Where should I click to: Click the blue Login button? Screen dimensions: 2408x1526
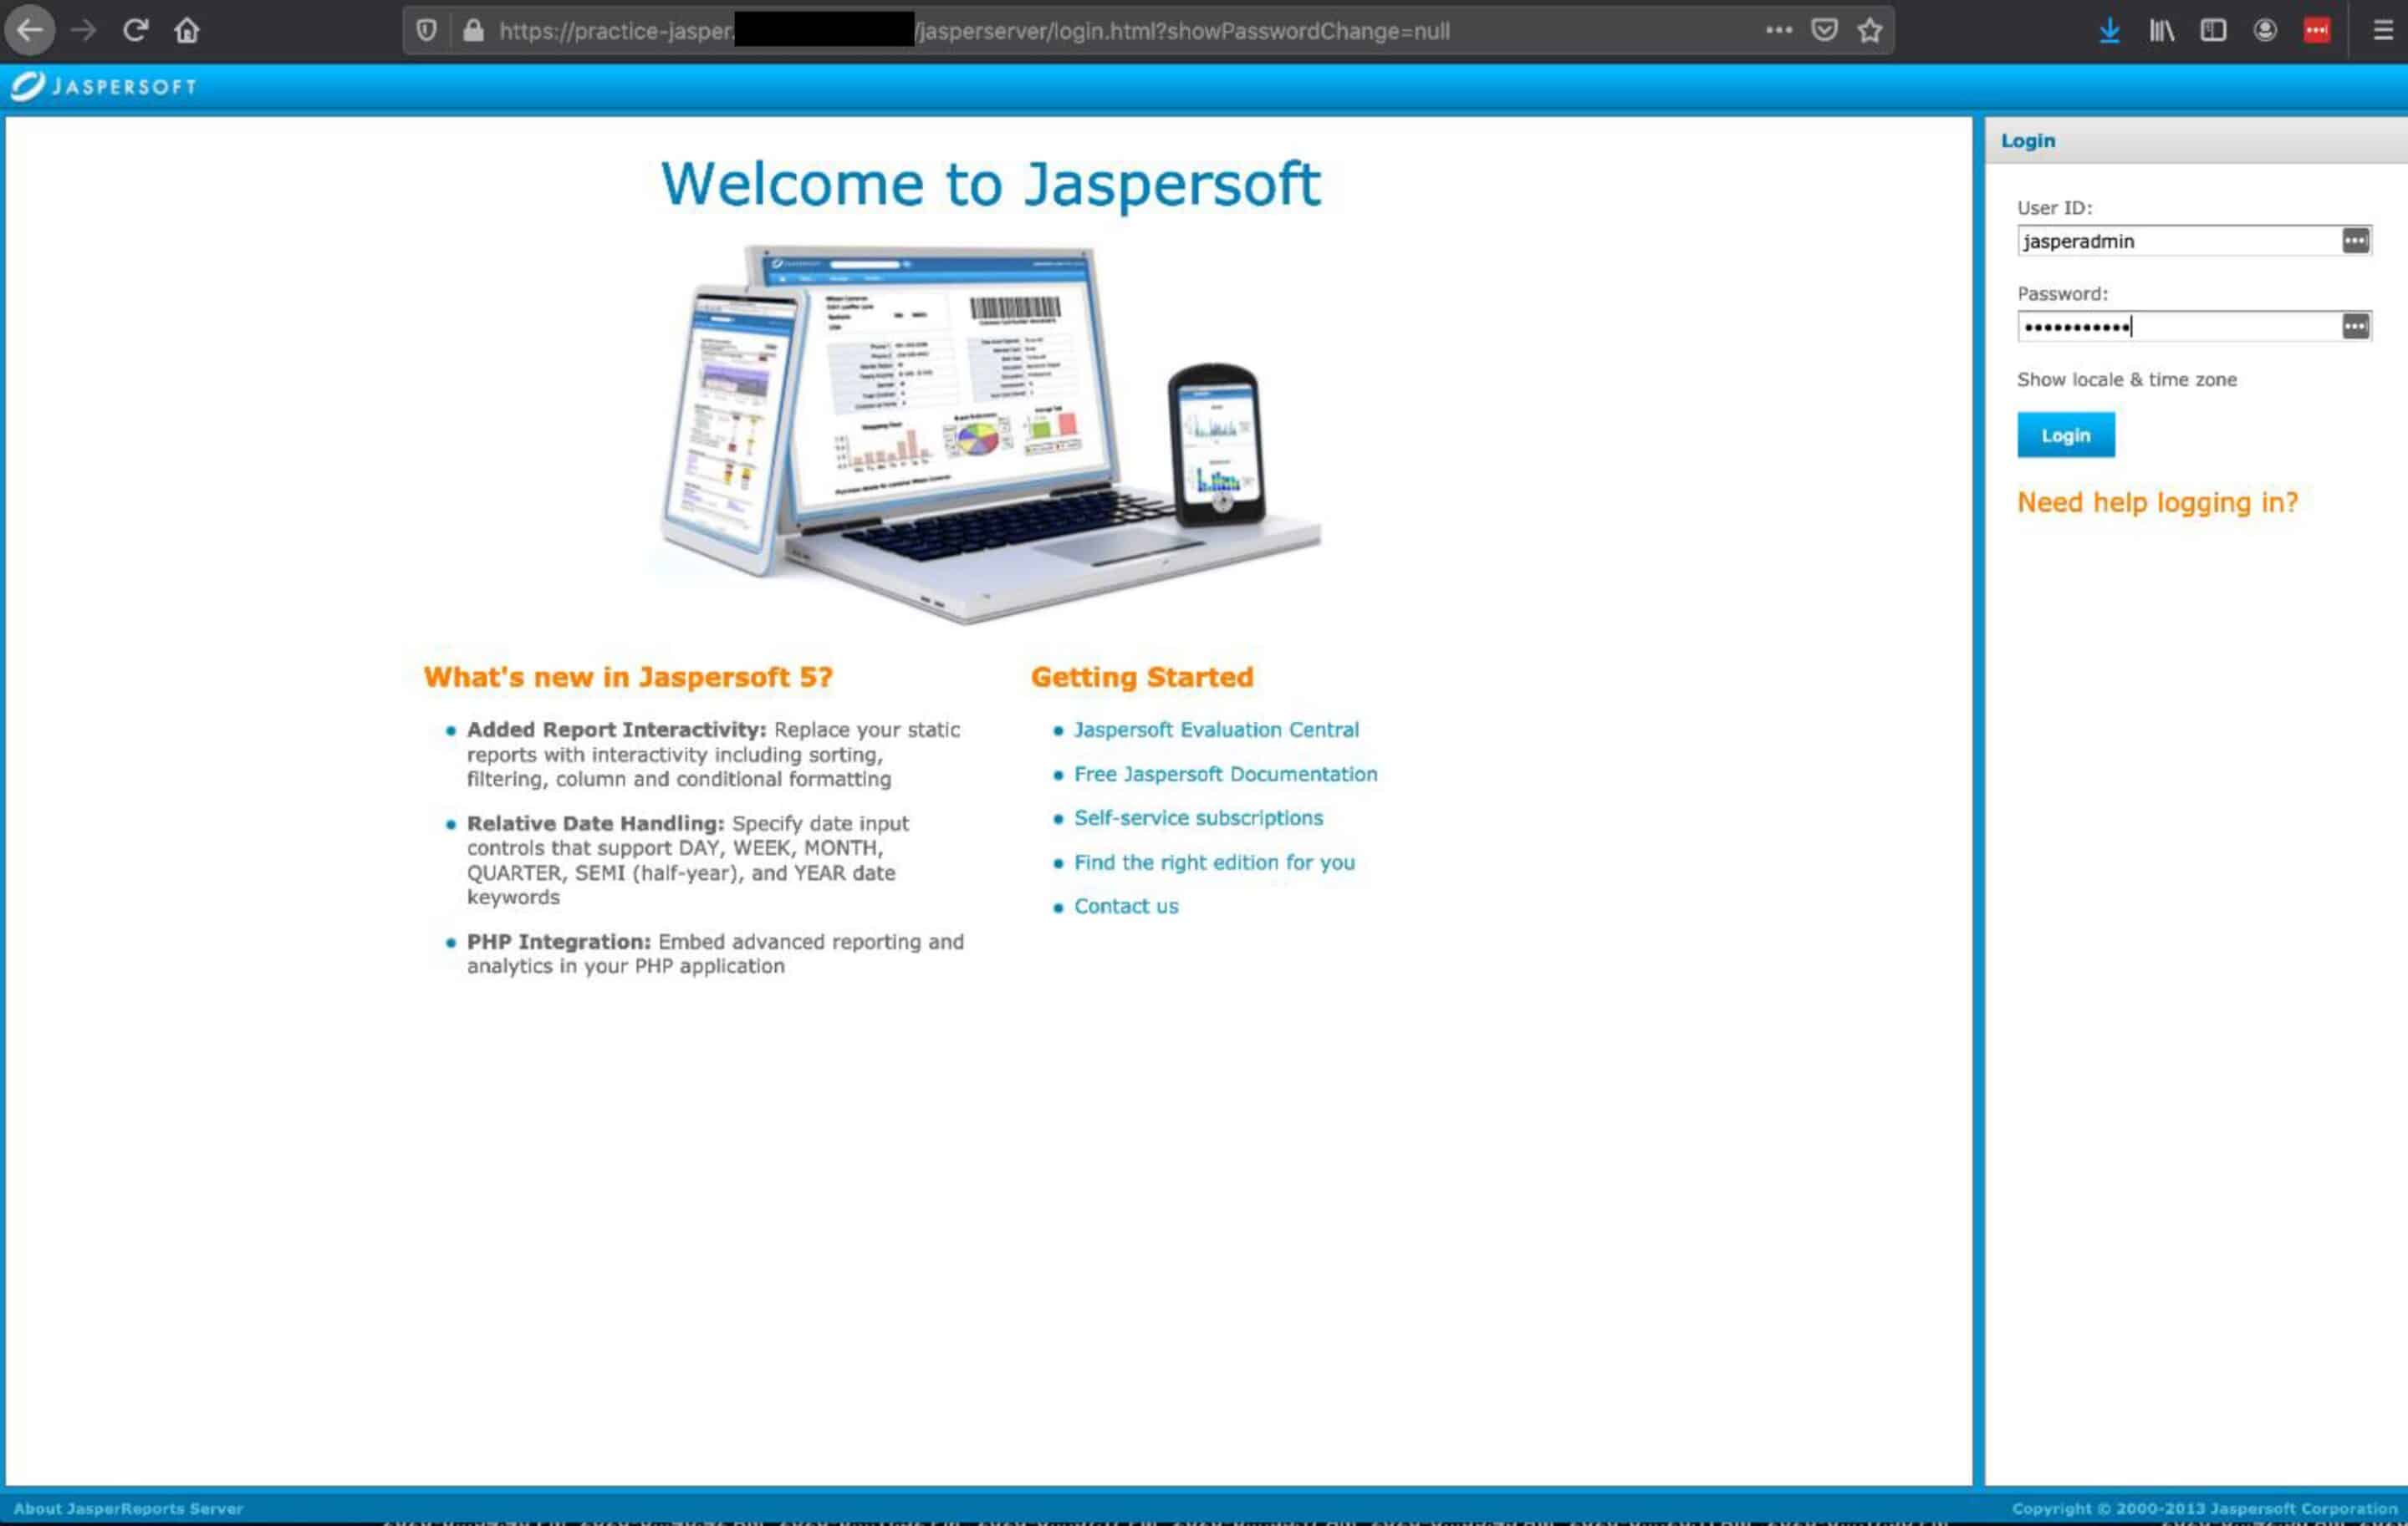pos(2065,435)
